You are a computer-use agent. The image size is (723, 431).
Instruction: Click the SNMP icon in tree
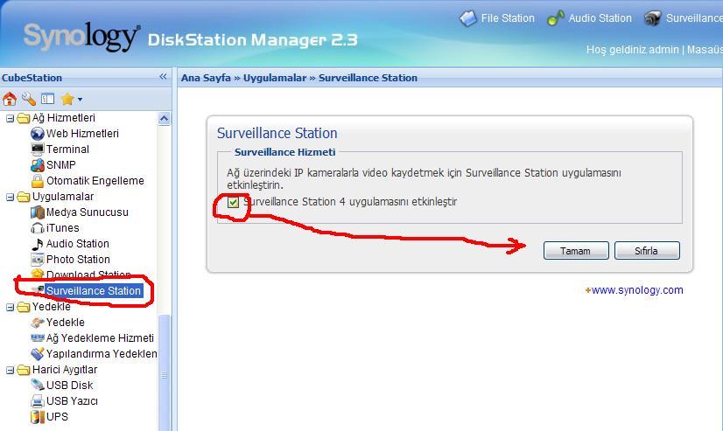point(38,165)
